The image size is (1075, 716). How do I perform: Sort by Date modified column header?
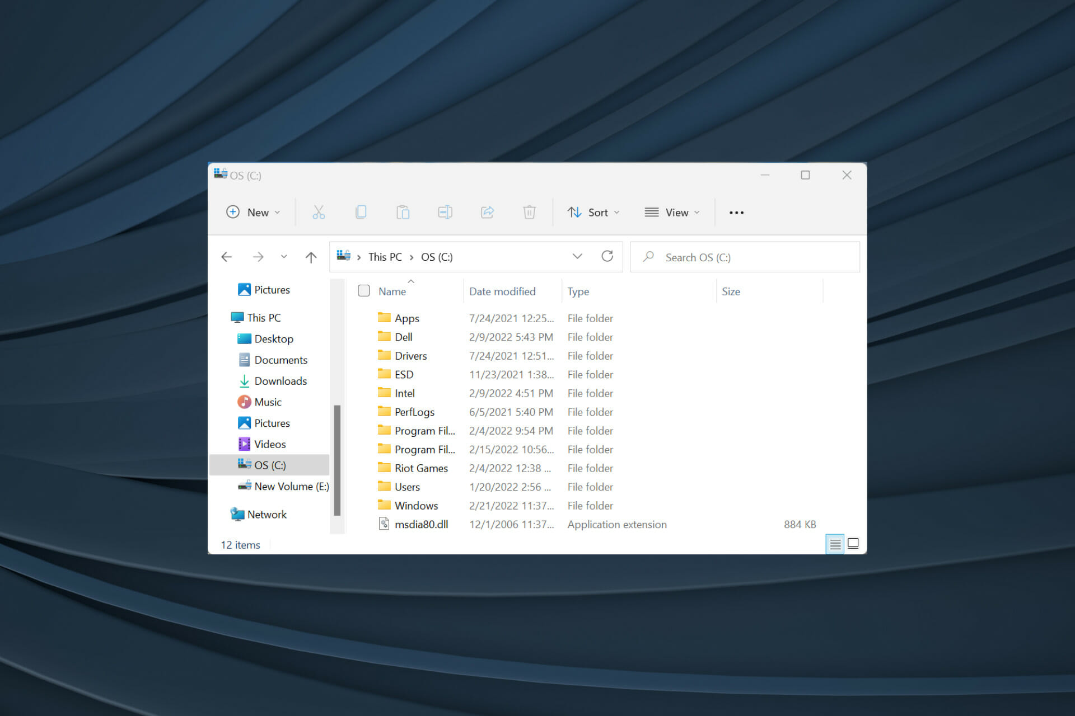click(x=502, y=291)
